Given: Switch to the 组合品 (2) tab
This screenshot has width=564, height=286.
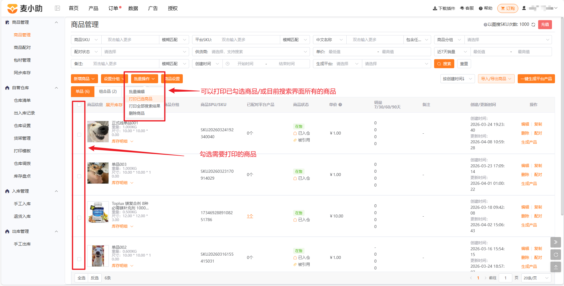Looking at the screenshot, I should [x=108, y=91].
